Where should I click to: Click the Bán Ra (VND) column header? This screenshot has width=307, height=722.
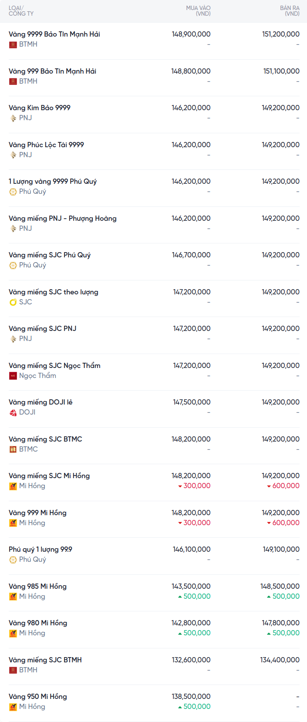[290, 11]
